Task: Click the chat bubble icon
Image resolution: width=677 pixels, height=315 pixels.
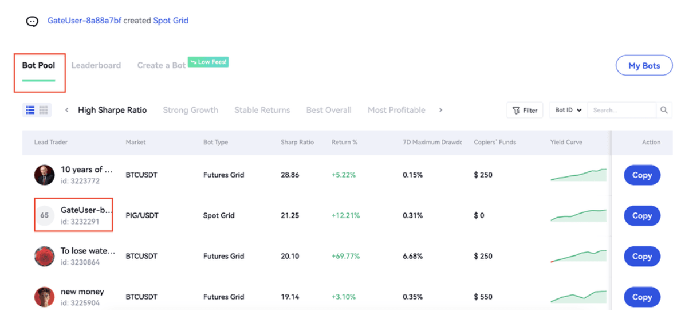Action: pos(32,21)
